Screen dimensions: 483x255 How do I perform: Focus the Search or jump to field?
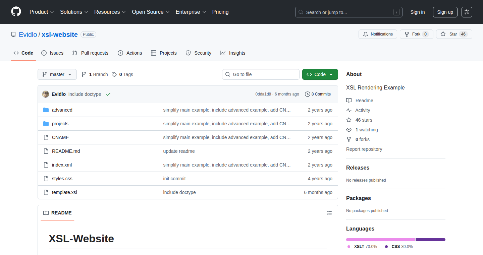[349, 12]
